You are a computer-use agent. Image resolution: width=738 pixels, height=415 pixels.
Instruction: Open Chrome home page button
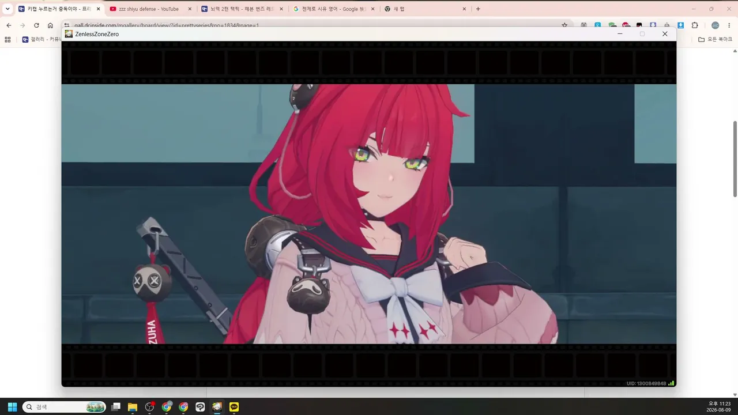50,25
